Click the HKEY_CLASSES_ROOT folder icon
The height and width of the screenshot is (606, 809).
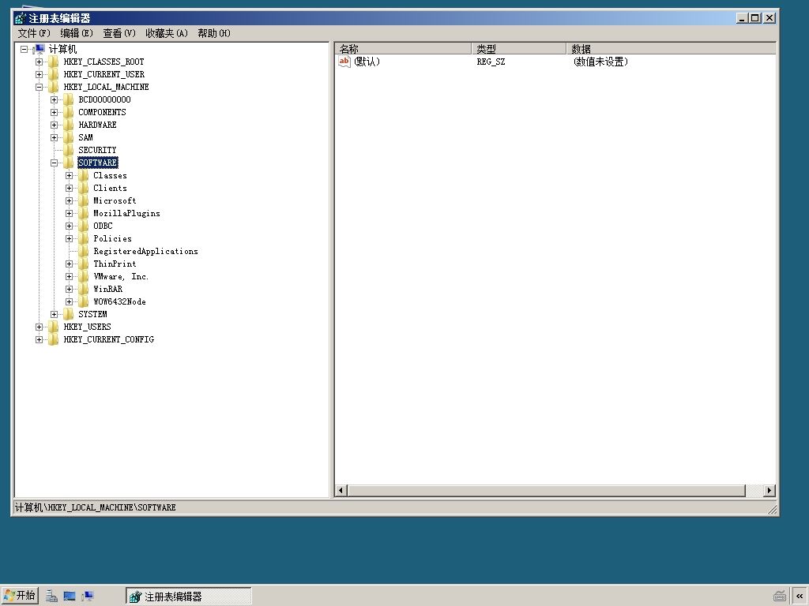54,62
